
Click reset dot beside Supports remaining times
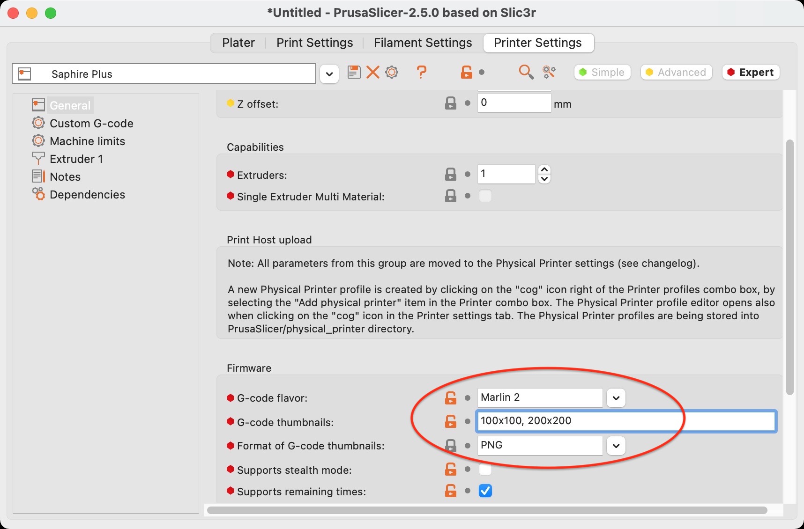(467, 491)
